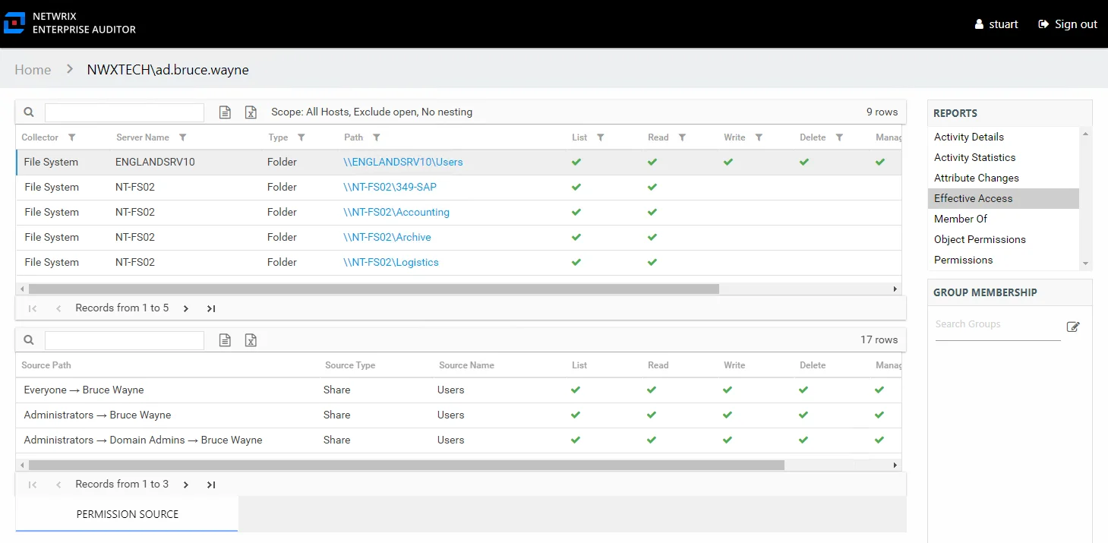Export the permission source grid to Excel
The image size is (1108, 543).
(251, 340)
